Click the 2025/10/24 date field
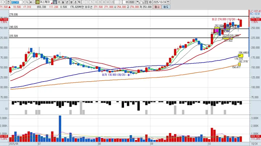 159,2
